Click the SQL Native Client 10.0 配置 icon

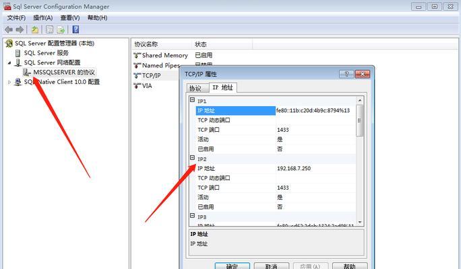(18, 82)
